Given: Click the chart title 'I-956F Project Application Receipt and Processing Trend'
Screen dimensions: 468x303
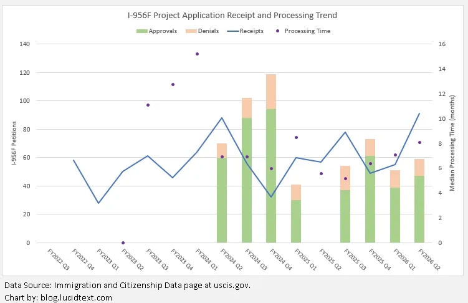Looking at the screenshot, I should click(x=232, y=15).
